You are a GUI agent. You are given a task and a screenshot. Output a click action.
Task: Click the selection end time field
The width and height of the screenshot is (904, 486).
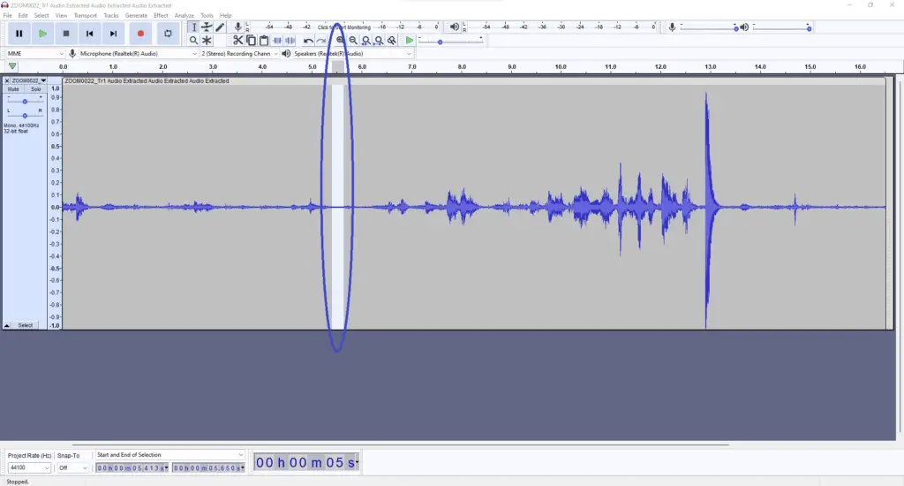click(208, 467)
